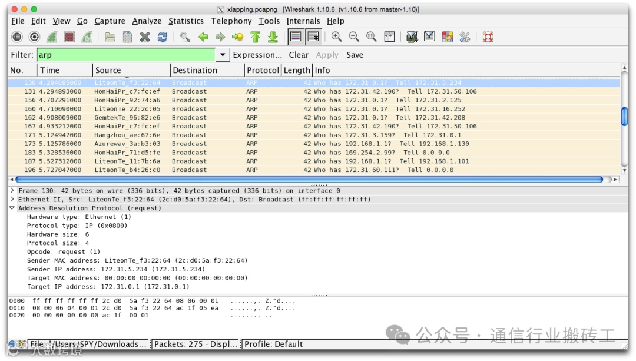Open the Telephony menu
The image size is (636, 361).
[231, 21]
